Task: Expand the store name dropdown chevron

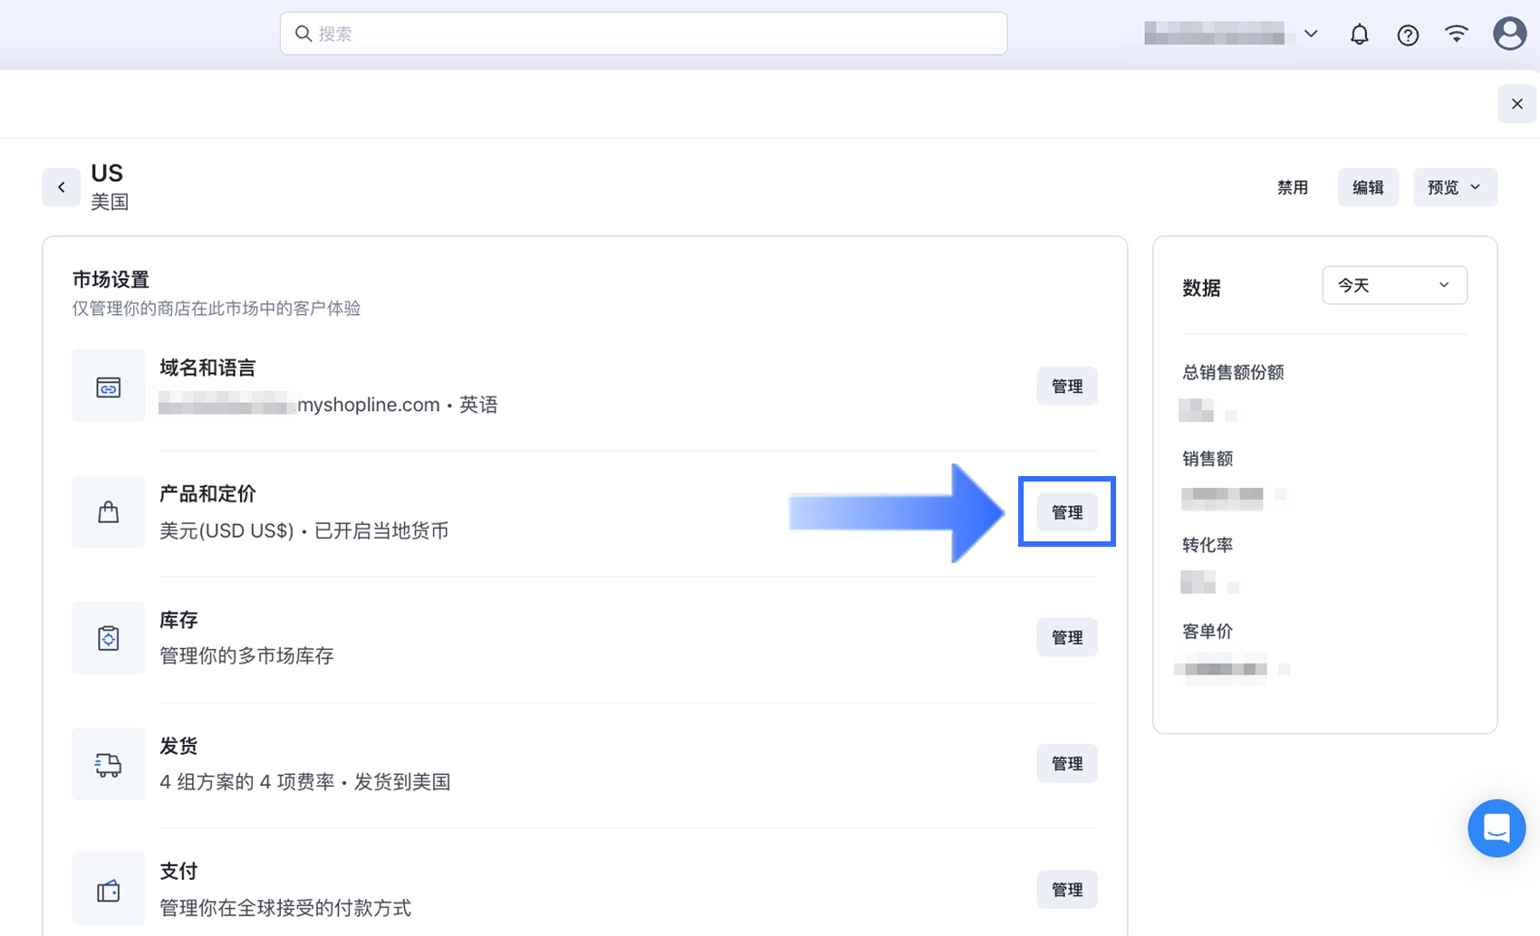Action: pyautogui.click(x=1311, y=33)
